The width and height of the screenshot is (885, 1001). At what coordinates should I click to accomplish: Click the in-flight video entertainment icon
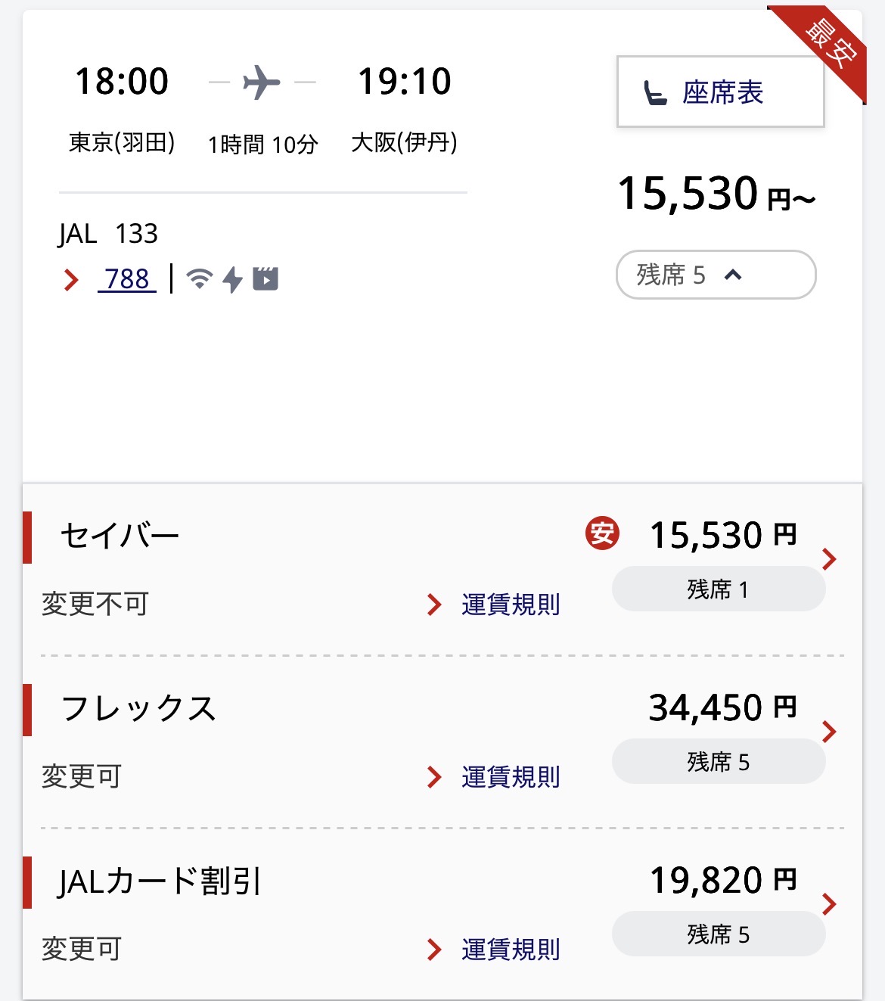(x=265, y=278)
